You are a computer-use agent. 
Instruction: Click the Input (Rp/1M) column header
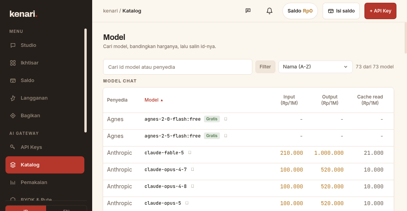coord(289,100)
